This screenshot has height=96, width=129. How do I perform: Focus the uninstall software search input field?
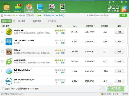103,16
